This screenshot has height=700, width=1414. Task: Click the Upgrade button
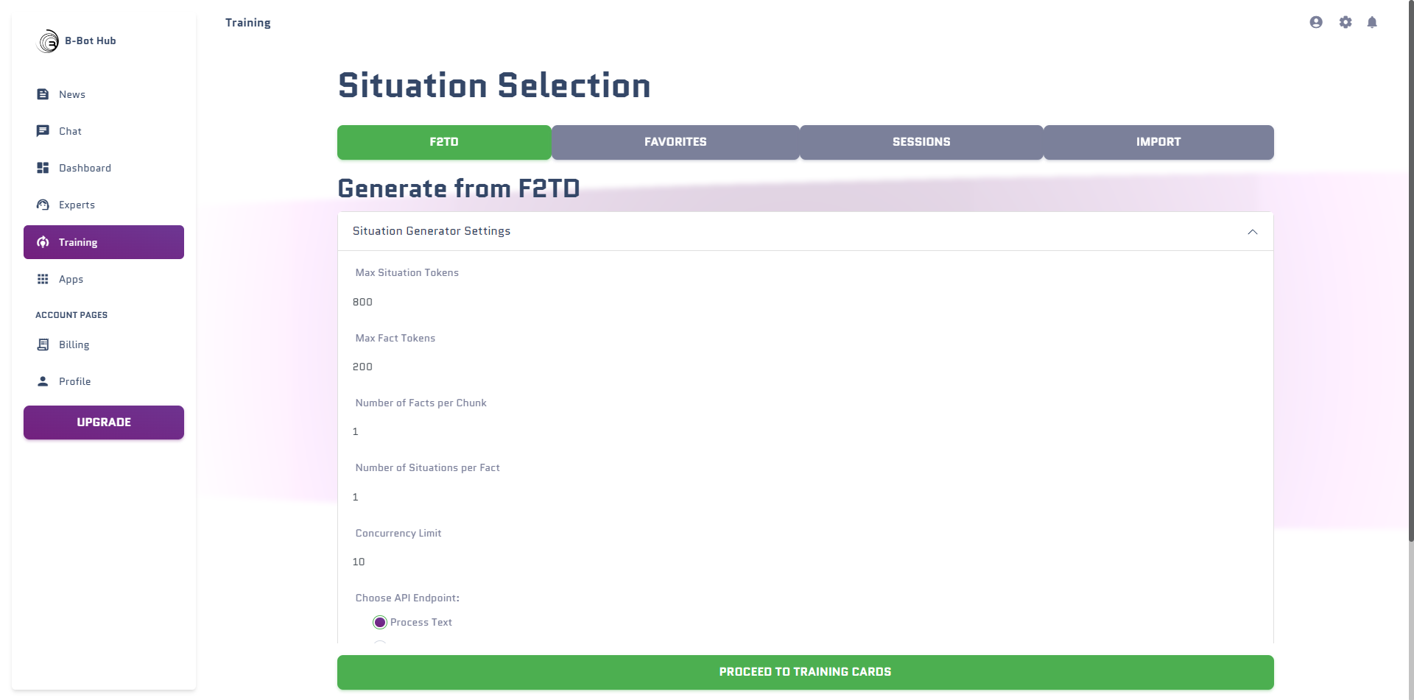pos(104,423)
